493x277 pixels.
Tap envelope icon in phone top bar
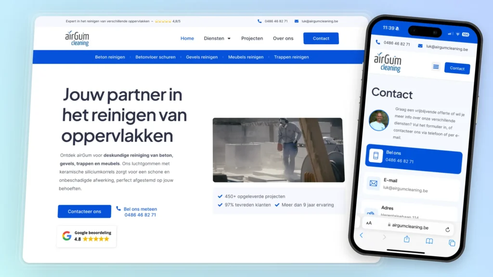pos(420,46)
